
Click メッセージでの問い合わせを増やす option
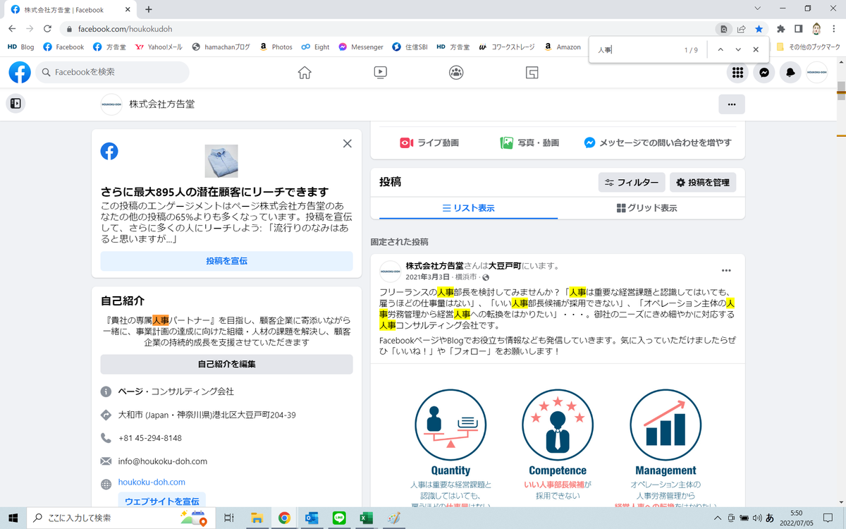coord(658,142)
